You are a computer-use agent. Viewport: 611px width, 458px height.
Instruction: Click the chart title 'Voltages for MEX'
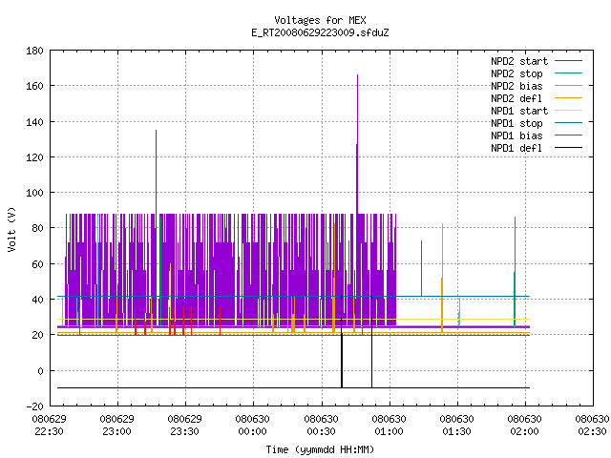click(x=320, y=20)
